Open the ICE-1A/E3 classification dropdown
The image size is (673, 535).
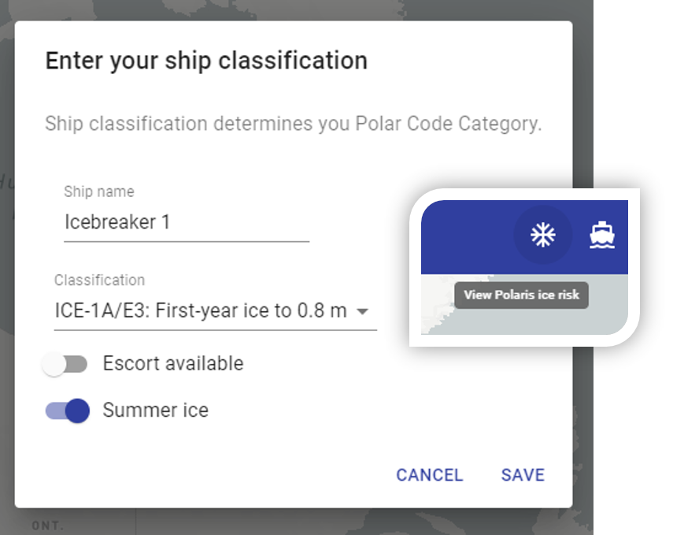click(x=201, y=310)
